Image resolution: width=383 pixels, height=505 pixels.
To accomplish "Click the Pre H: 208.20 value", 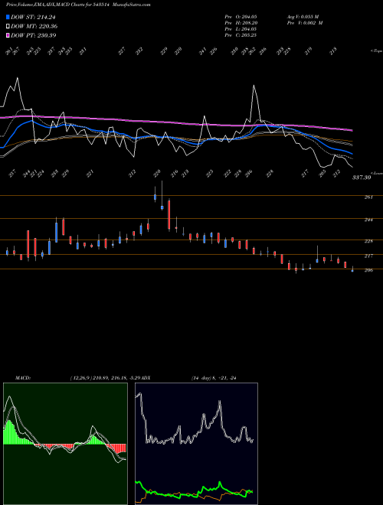I will pyautogui.click(x=241, y=23).
